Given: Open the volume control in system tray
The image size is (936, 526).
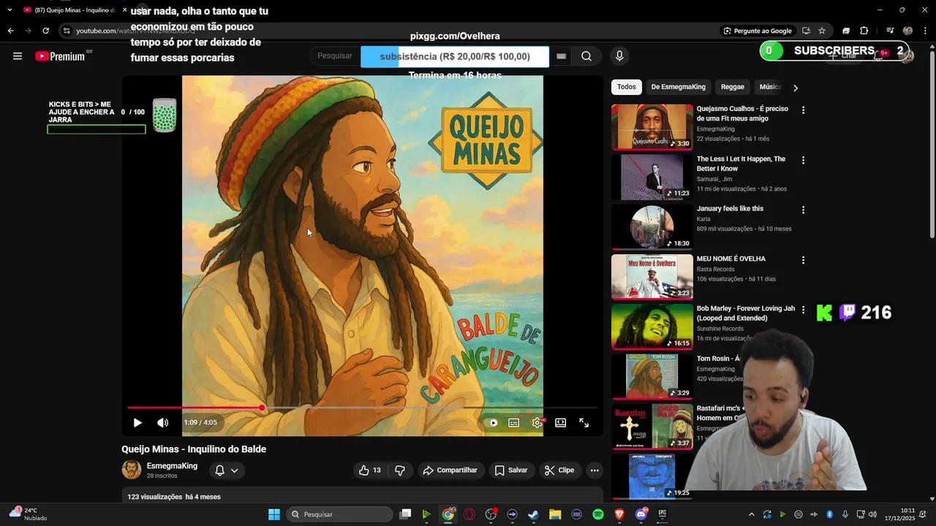Looking at the screenshot, I should coord(872,514).
